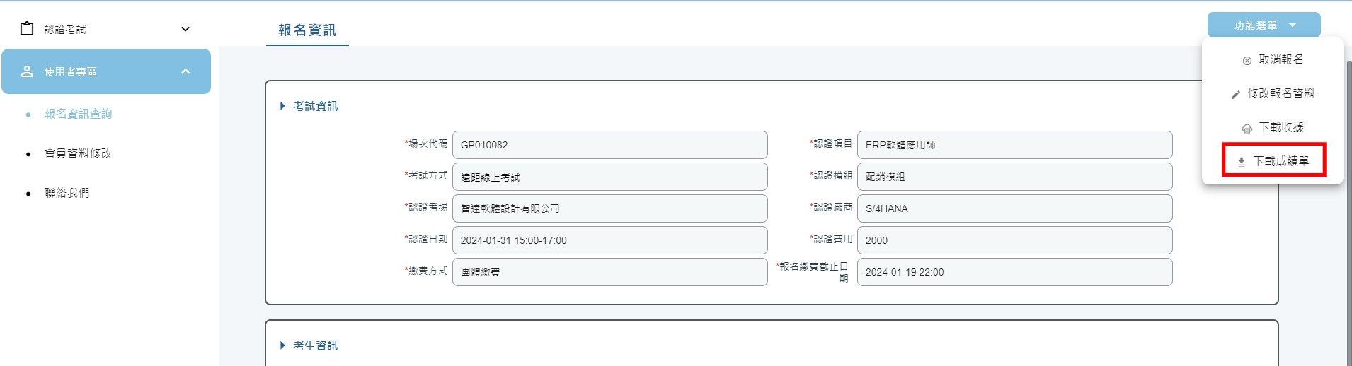Screen dimensions: 1352x366
Task: Click the clipboard icon beside 認證考試
Action: click(27, 29)
